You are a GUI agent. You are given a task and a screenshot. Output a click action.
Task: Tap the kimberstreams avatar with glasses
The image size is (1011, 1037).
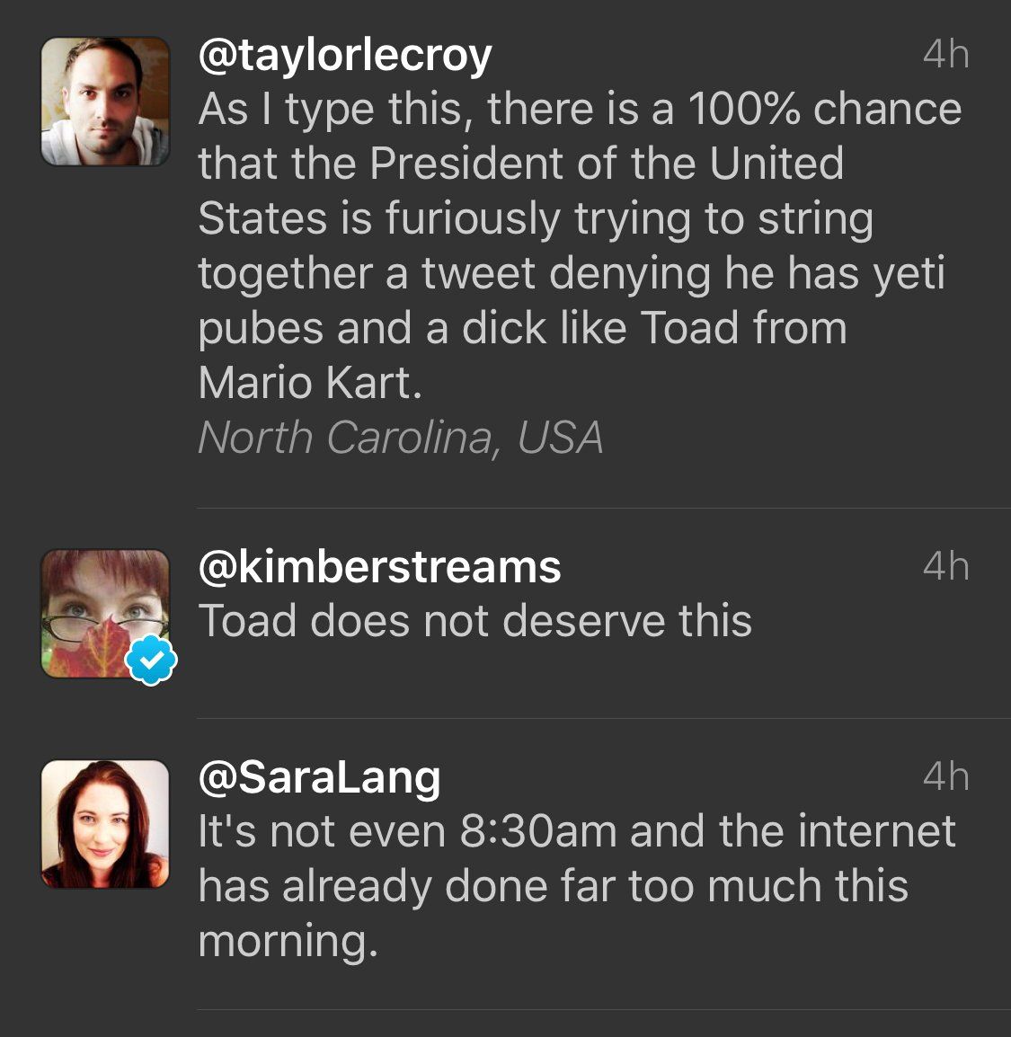tap(105, 613)
